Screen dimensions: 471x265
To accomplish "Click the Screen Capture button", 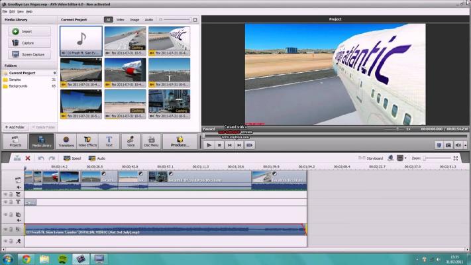I will 29,54.
